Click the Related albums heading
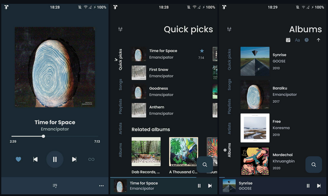Image resolution: width=328 pixels, height=196 pixels. pos(150,130)
